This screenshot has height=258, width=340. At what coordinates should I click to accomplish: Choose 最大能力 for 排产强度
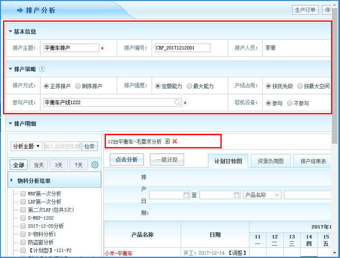point(189,86)
